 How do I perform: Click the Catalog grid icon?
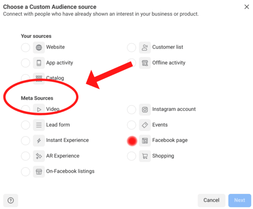tap(39, 78)
